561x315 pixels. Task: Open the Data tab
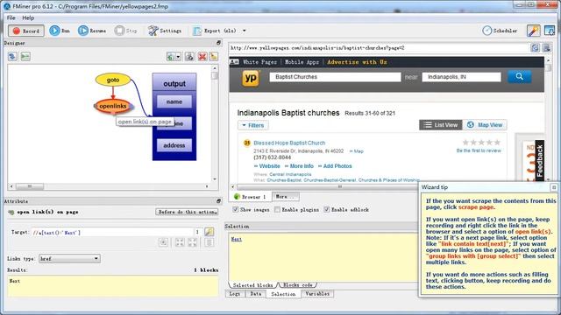point(255,294)
